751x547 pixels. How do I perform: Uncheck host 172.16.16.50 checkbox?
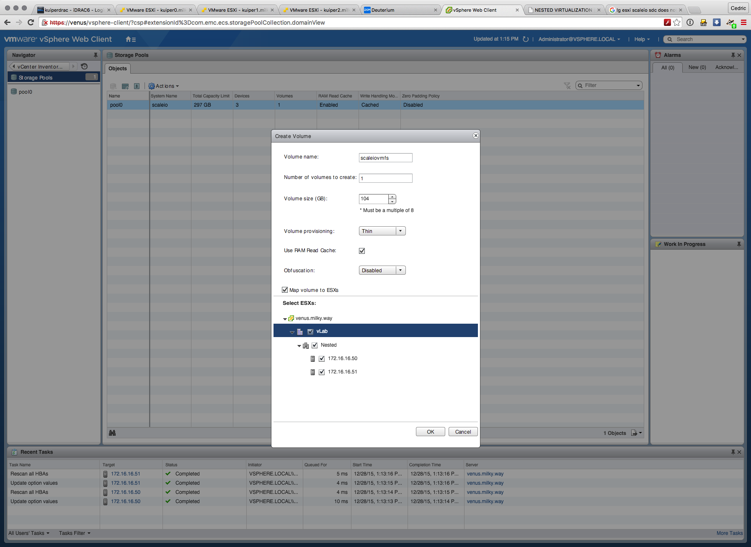point(322,359)
